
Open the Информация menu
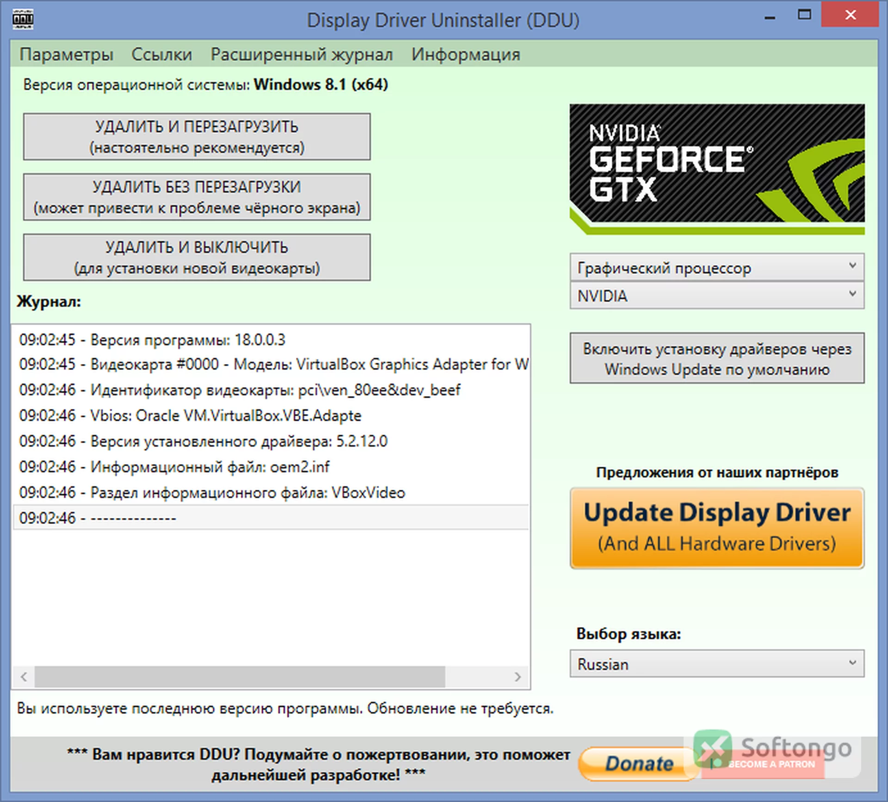466,55
